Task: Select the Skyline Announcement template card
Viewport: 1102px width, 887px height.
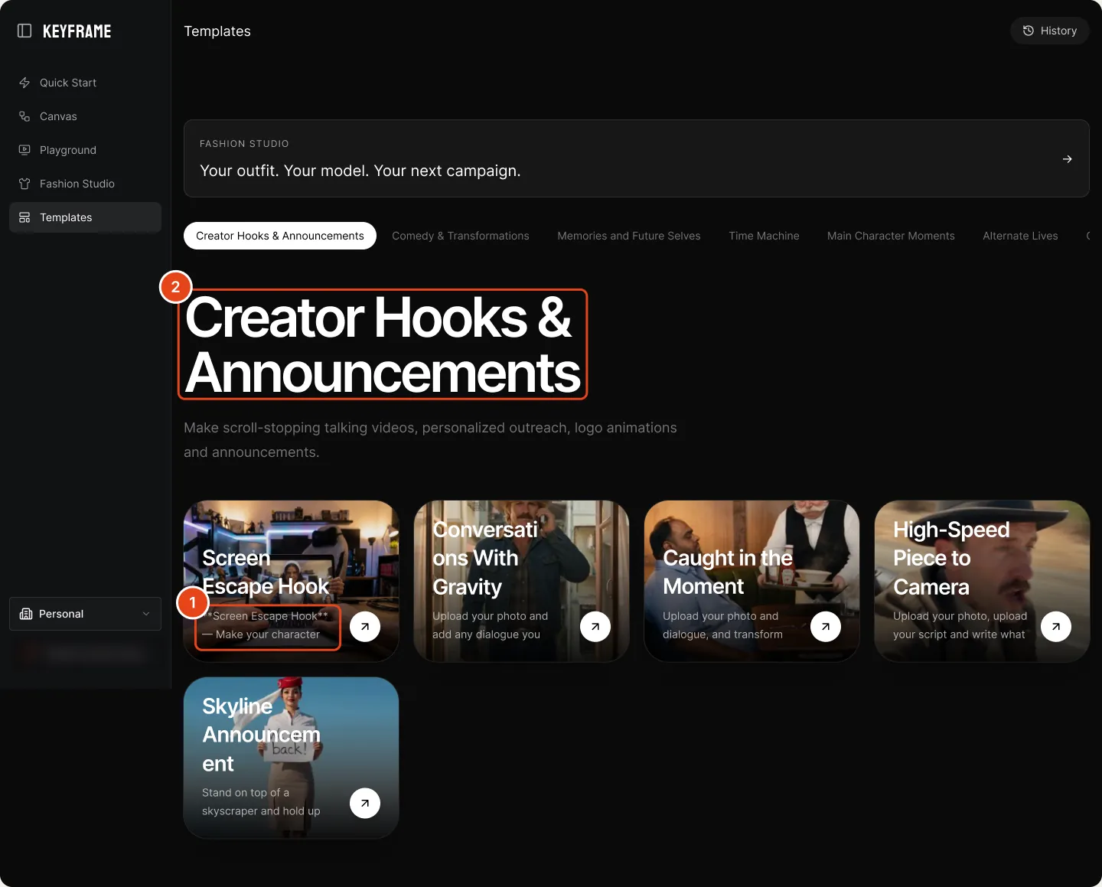Action: coord(291,758)
